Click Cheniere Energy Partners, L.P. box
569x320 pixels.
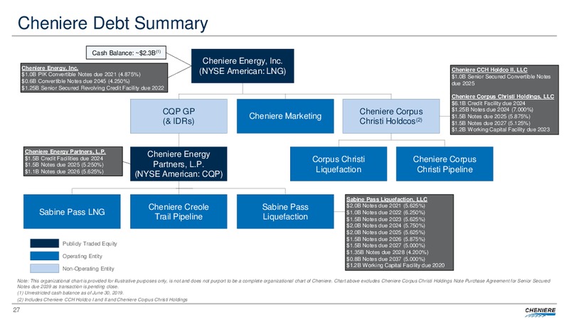click(179, 164)
